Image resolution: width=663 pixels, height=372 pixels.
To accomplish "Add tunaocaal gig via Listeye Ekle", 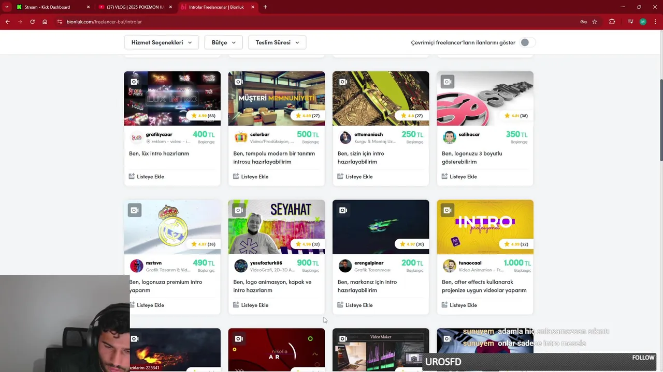I will click(x=459, y=305).
